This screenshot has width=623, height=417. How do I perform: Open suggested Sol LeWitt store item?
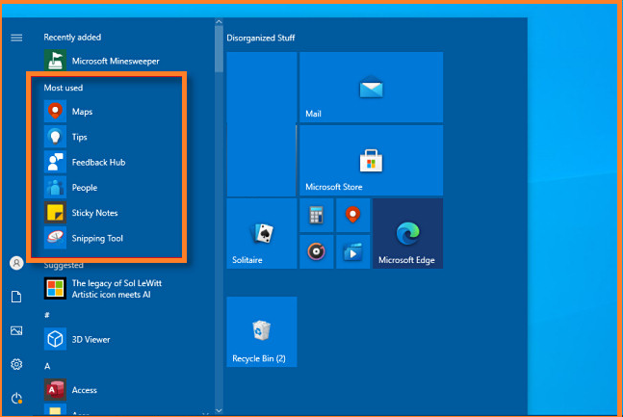pos(103,289)
